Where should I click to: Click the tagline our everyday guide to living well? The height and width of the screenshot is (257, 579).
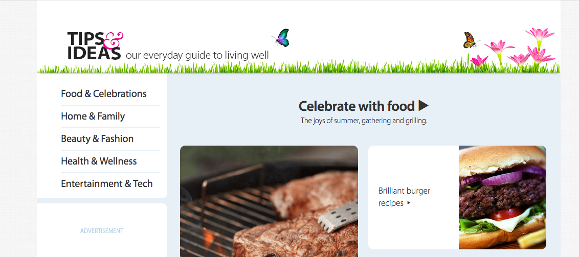197,55
